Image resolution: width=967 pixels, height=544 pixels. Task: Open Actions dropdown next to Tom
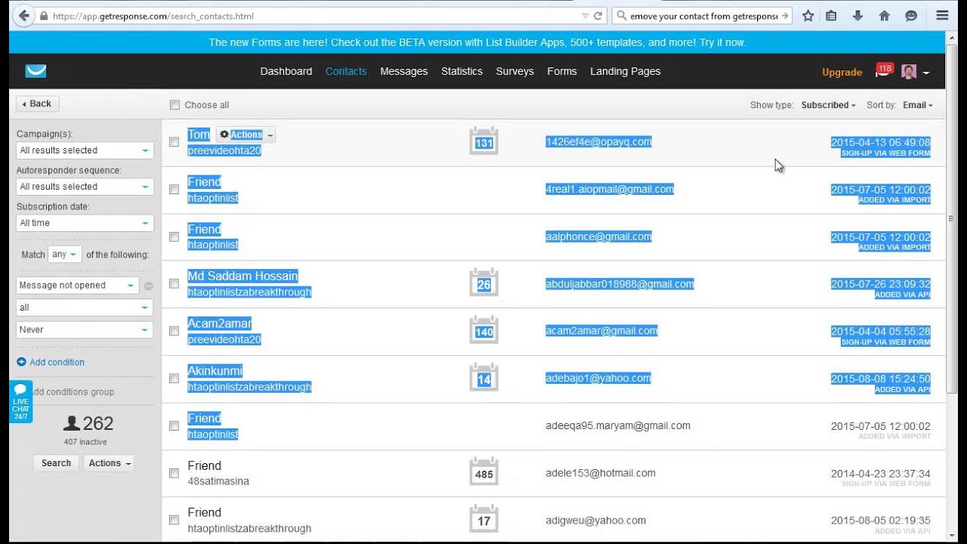(246, 134)
